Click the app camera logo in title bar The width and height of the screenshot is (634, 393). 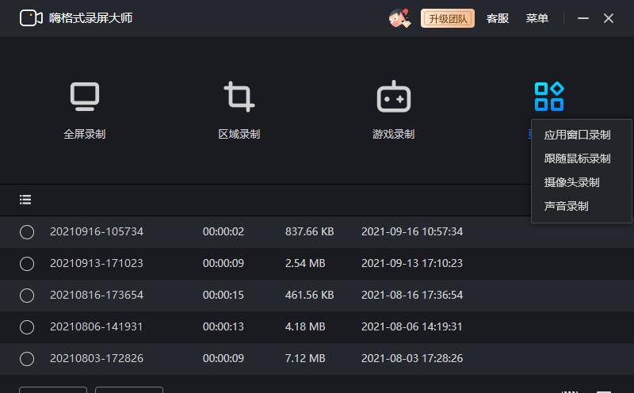pyautogui.click(x=31, y=17)
